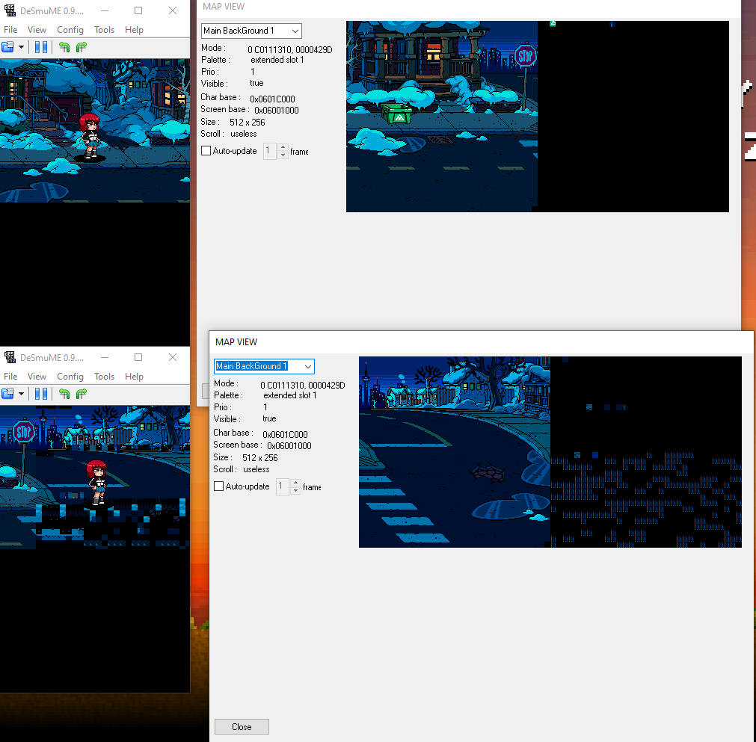Screen dimensions: 756x742
Task: Click background map preview in lower Map View
Action: click(x=550, y=452)
